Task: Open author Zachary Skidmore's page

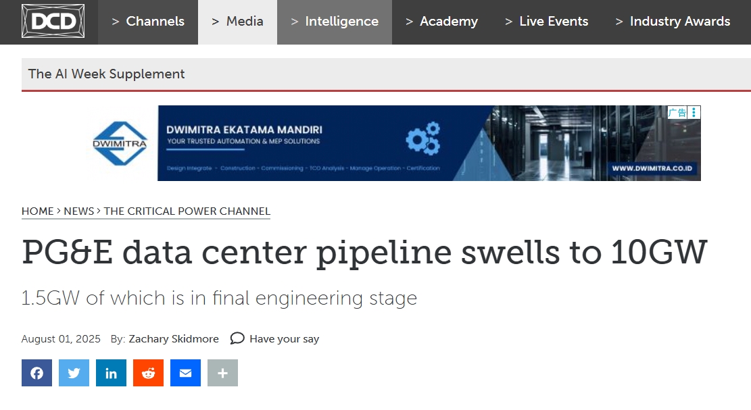Action: tap(173, 338)
